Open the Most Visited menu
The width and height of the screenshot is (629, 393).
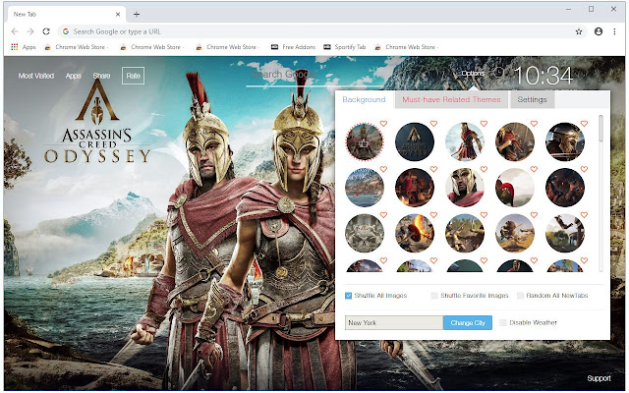[x=36, y=76]
